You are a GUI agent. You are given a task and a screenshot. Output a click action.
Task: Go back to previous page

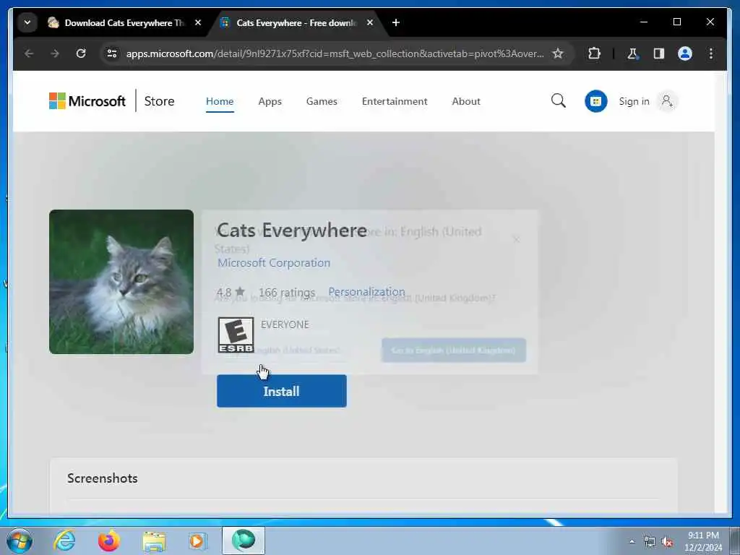click(x=29, y=53)
